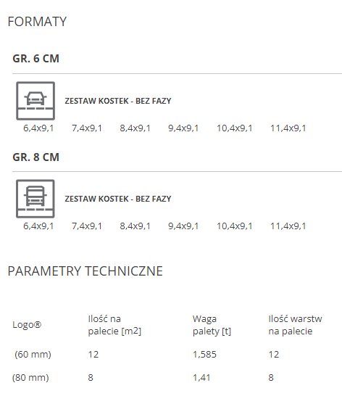The height and width of the screenshot is (404, 342).
Task: Click the GR. 6 CM heading
Action: tap(36, 59)
